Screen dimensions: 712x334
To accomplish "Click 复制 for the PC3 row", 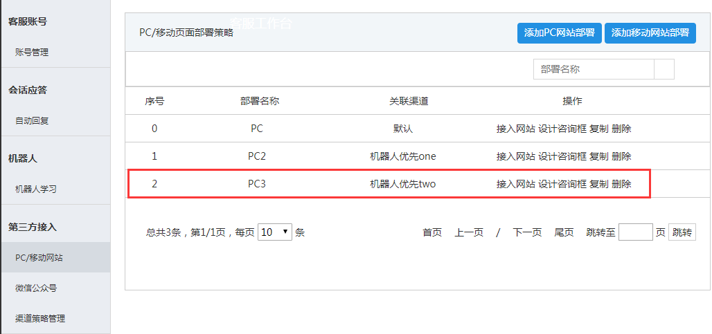I will click(598, 184).
